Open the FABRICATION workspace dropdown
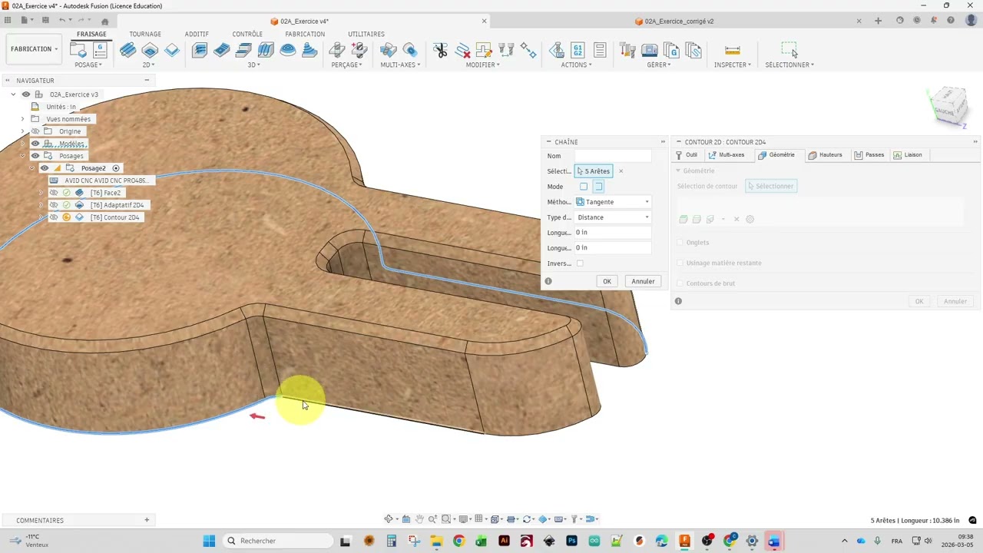 (x=34, y=49)
